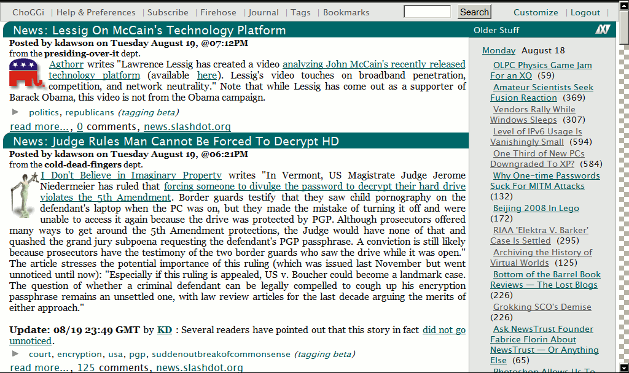Click the politics tag
Screen dimensions: 629x373
point(44,113)
